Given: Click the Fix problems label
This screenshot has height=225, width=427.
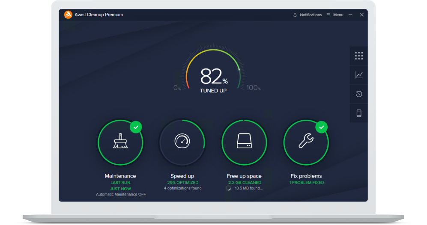Looking at the screenshot, I should tap(306, 176).
